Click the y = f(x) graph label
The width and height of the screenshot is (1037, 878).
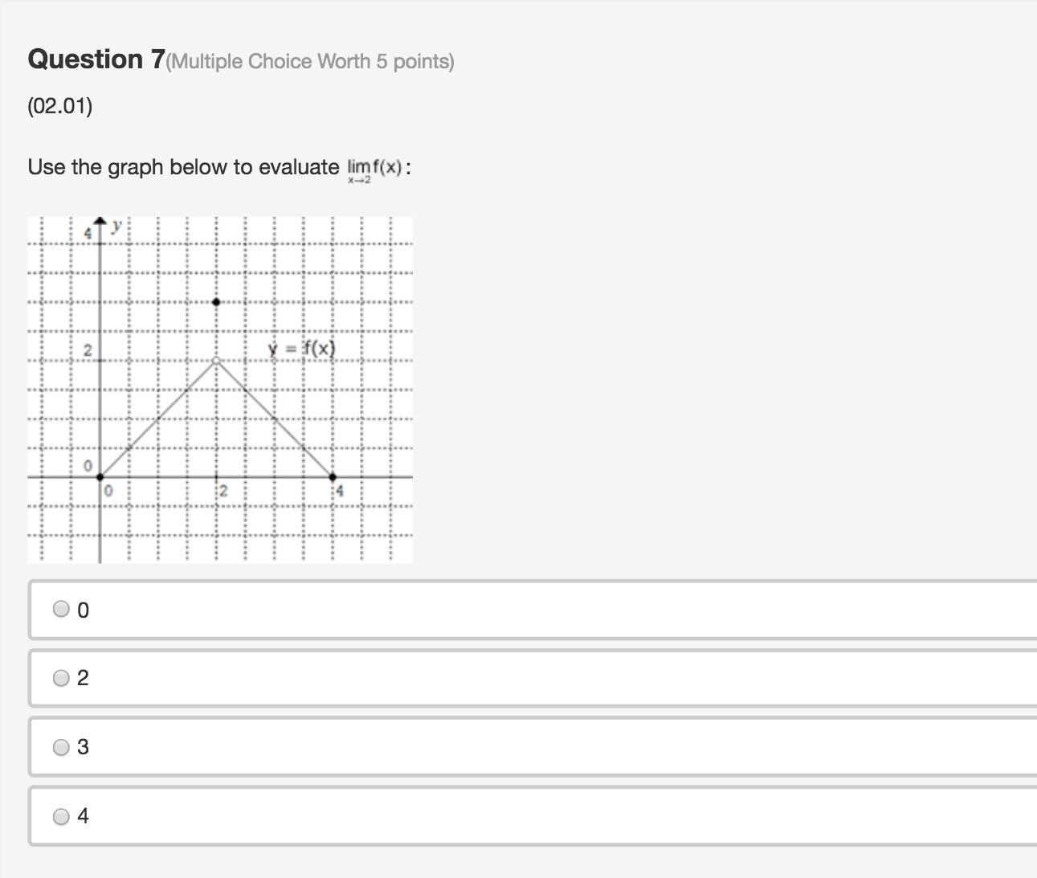301,349
